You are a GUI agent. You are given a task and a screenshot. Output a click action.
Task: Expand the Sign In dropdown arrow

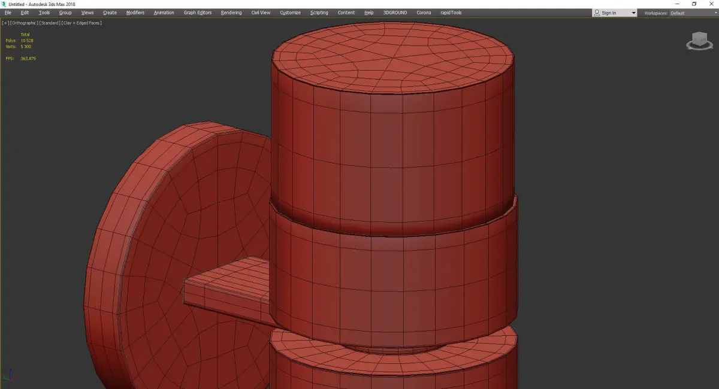(x=633, y=13)
